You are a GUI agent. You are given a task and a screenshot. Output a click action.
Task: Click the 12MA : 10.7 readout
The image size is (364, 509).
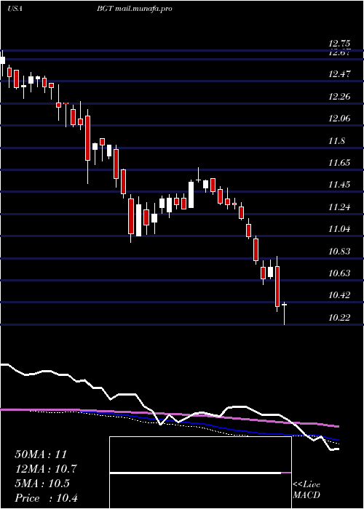click(x=47, y=469)
